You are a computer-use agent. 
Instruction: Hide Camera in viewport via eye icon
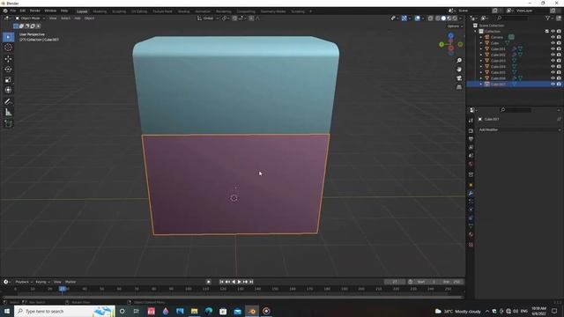click(x=553, y=37)
